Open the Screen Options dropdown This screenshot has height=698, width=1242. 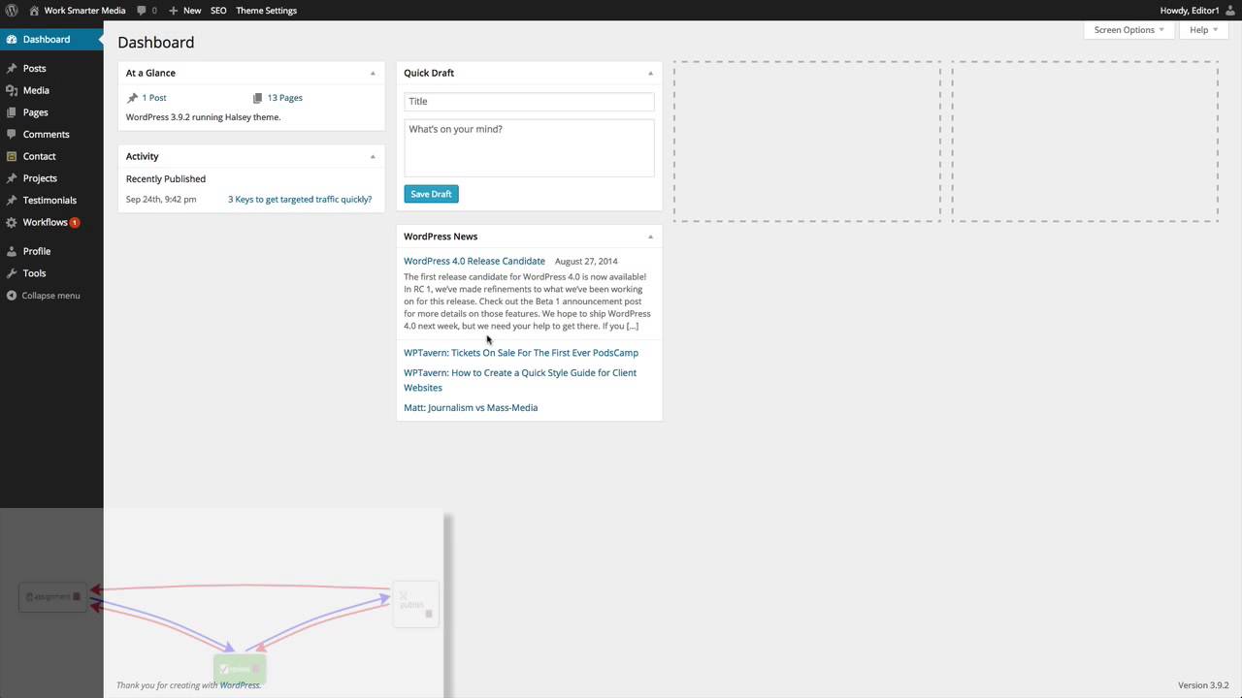[x=1128, y=30]
